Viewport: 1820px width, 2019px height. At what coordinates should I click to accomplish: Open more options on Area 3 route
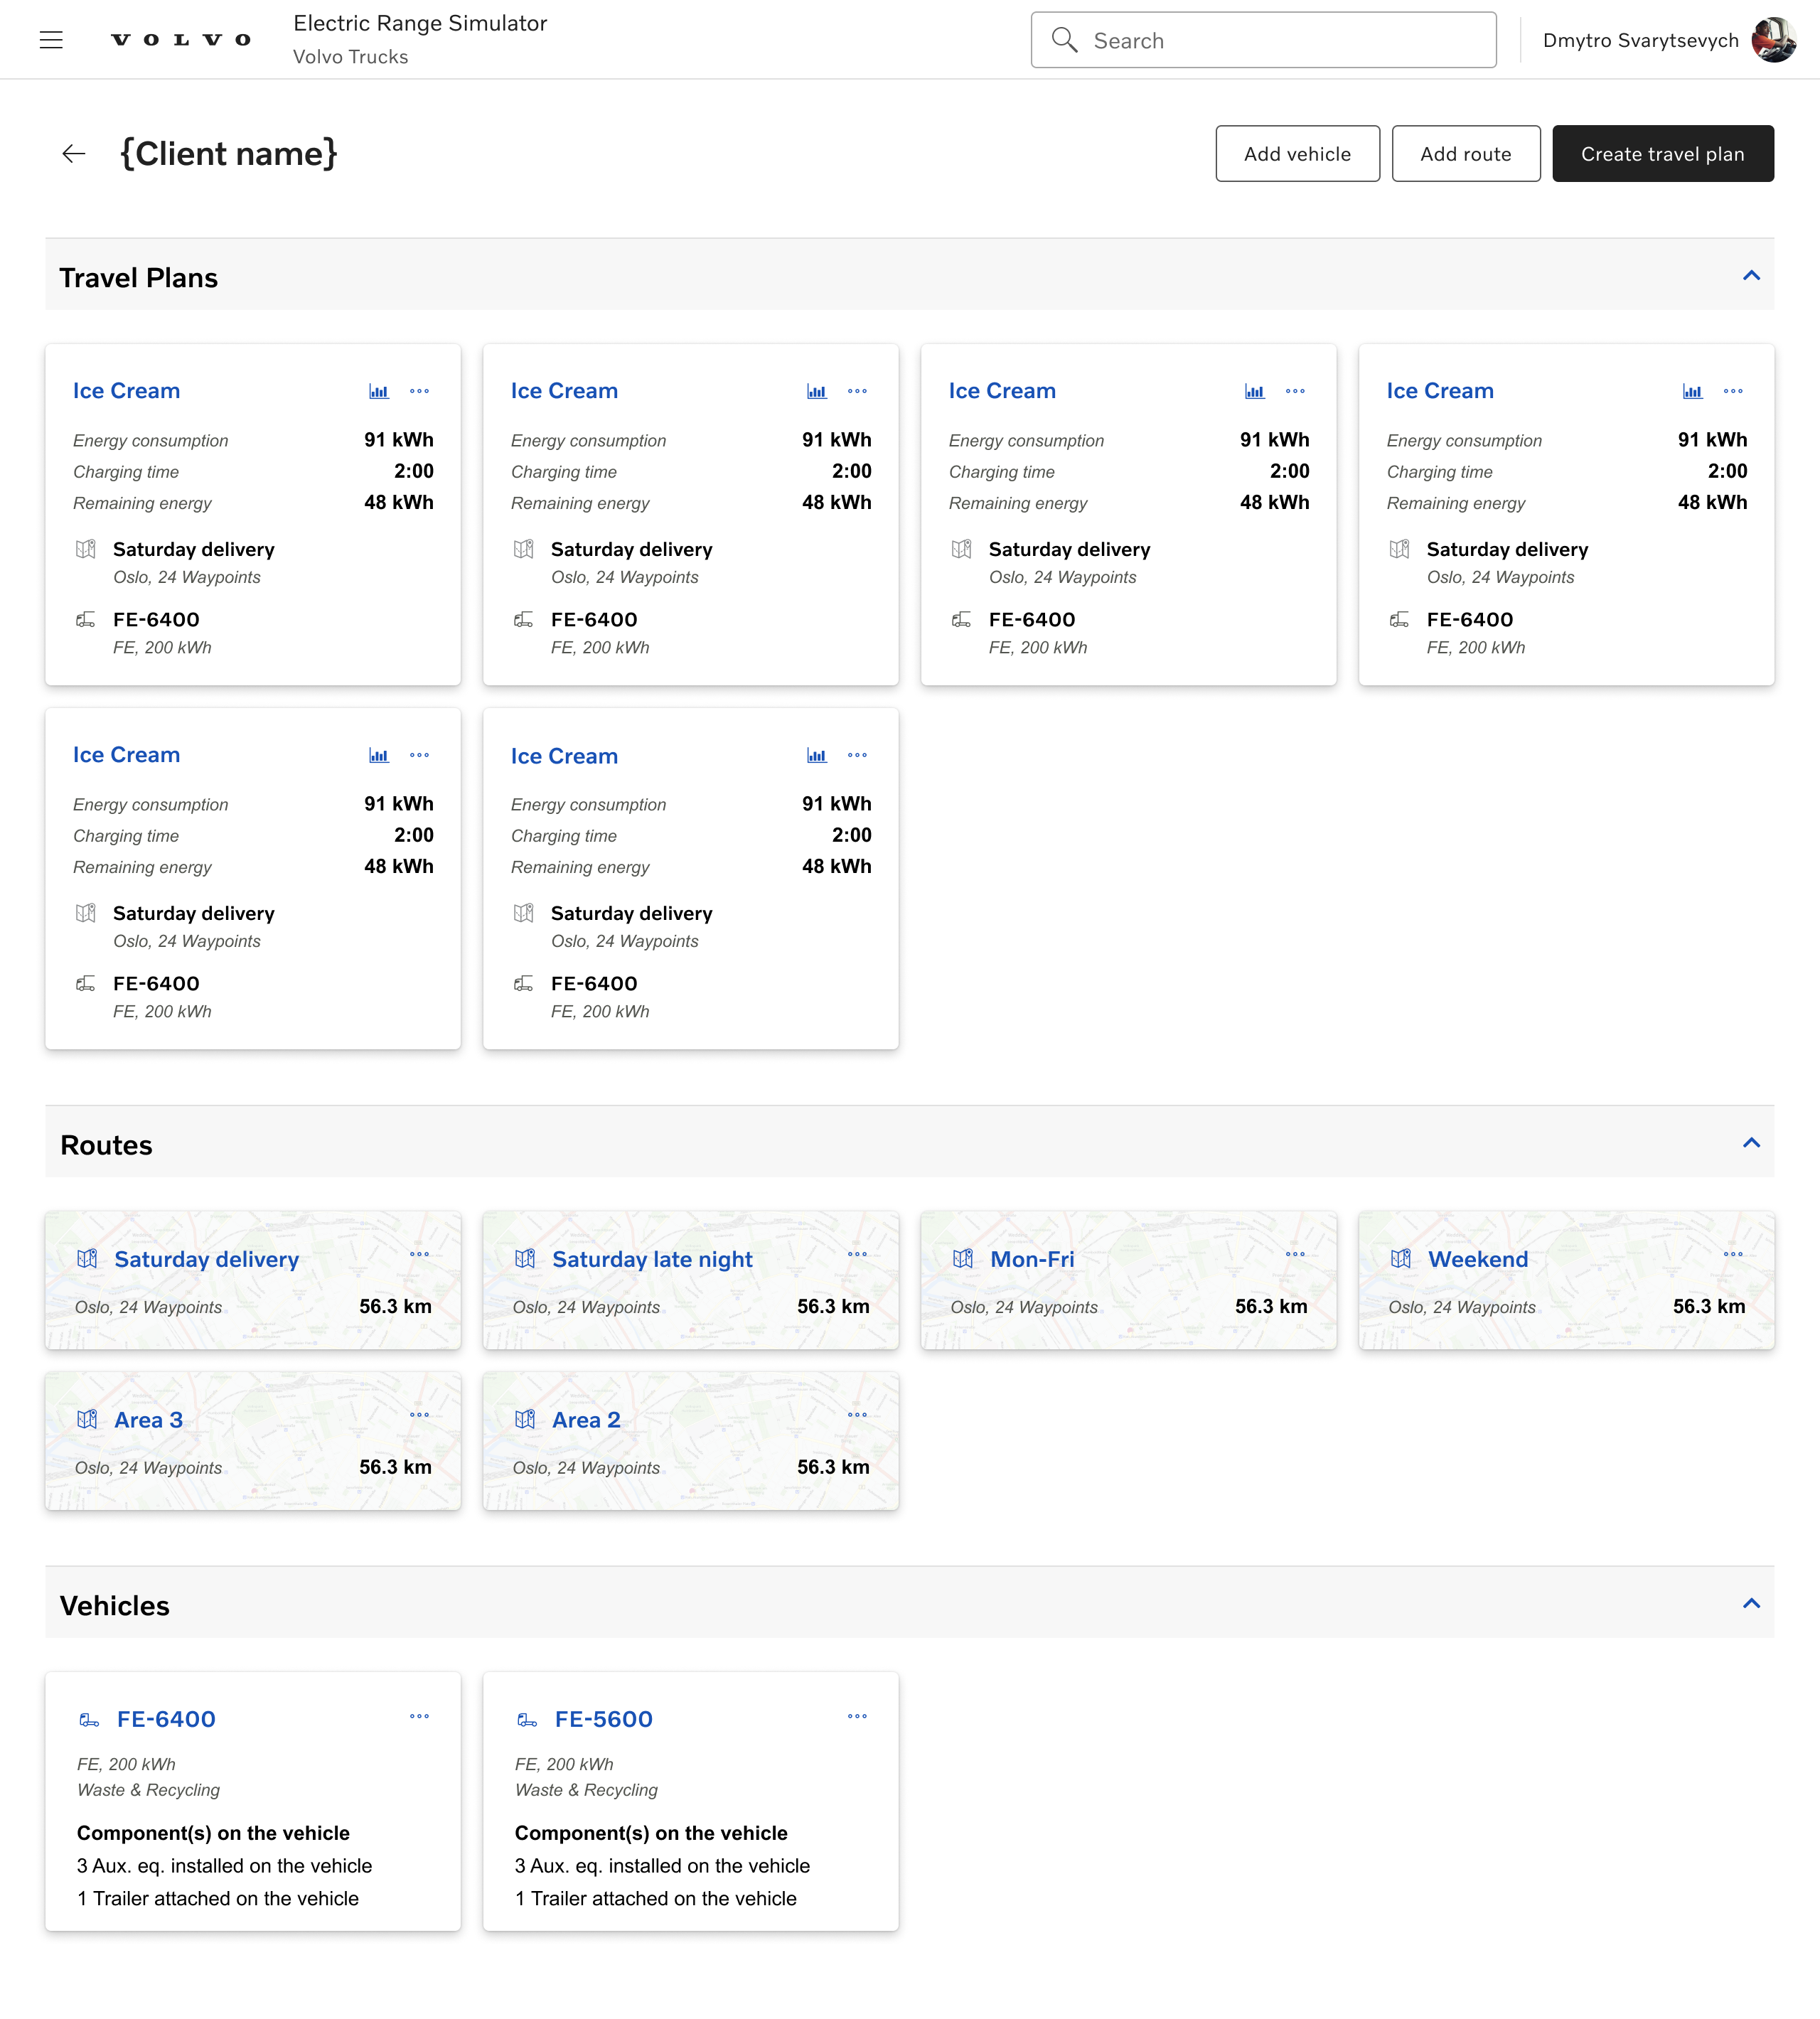pyautogui.click(x=419, y=1415)
